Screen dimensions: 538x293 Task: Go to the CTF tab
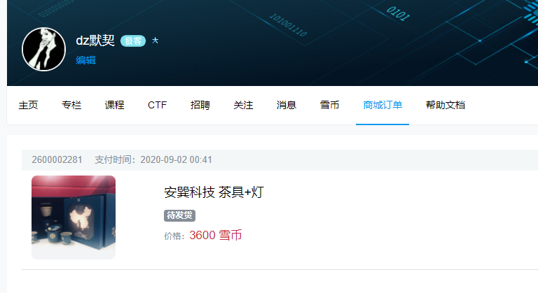click(157, 105)
